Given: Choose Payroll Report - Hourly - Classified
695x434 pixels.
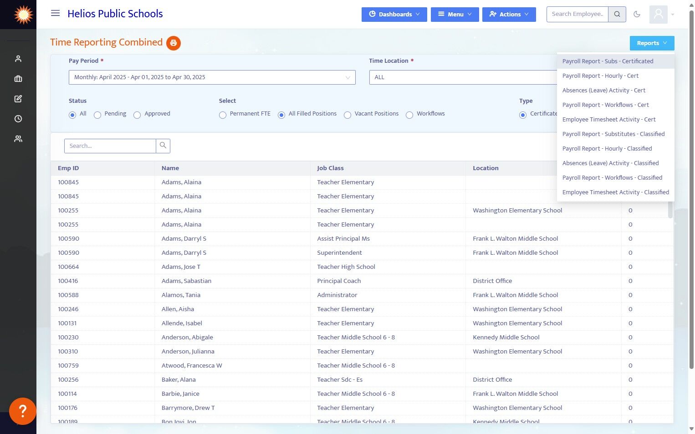Looking at the screenshot, I should [616, 149].
